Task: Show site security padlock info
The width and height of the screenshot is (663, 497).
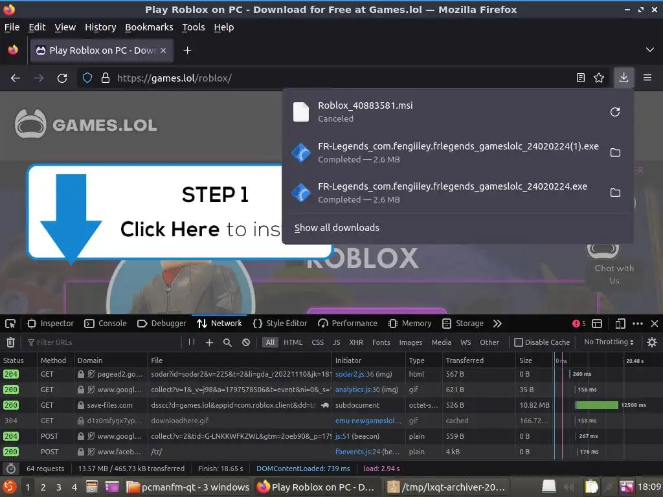Action: [106, 78]
